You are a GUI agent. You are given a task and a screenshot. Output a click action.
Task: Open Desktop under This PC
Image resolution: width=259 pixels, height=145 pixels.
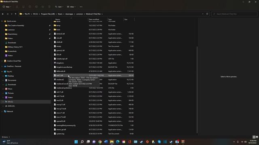11,76
